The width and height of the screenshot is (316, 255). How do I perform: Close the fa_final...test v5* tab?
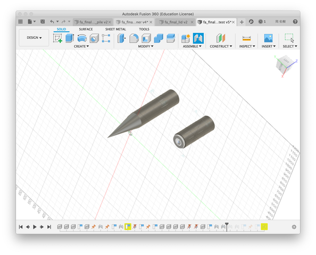point(233,22)
